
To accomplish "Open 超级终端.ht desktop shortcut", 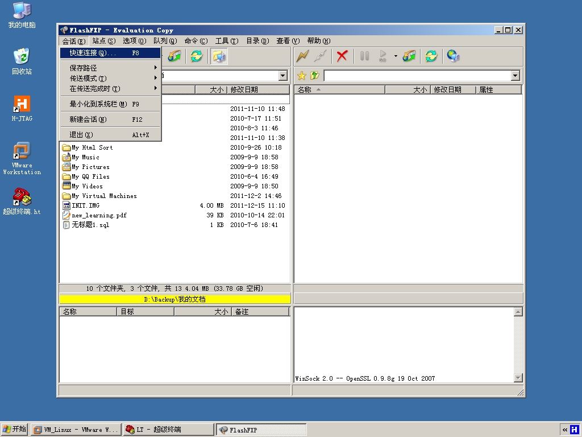I will click(22, 202).
